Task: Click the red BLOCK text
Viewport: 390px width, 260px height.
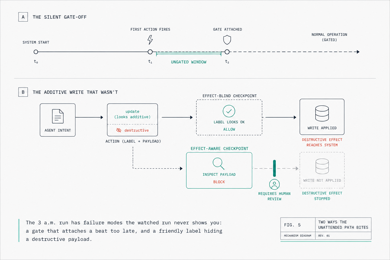Action: click(219, 182)
